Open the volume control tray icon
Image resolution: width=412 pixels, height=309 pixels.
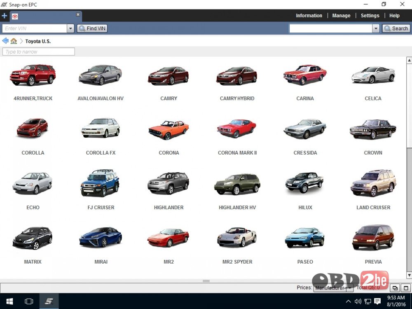[x=358, y=301]
